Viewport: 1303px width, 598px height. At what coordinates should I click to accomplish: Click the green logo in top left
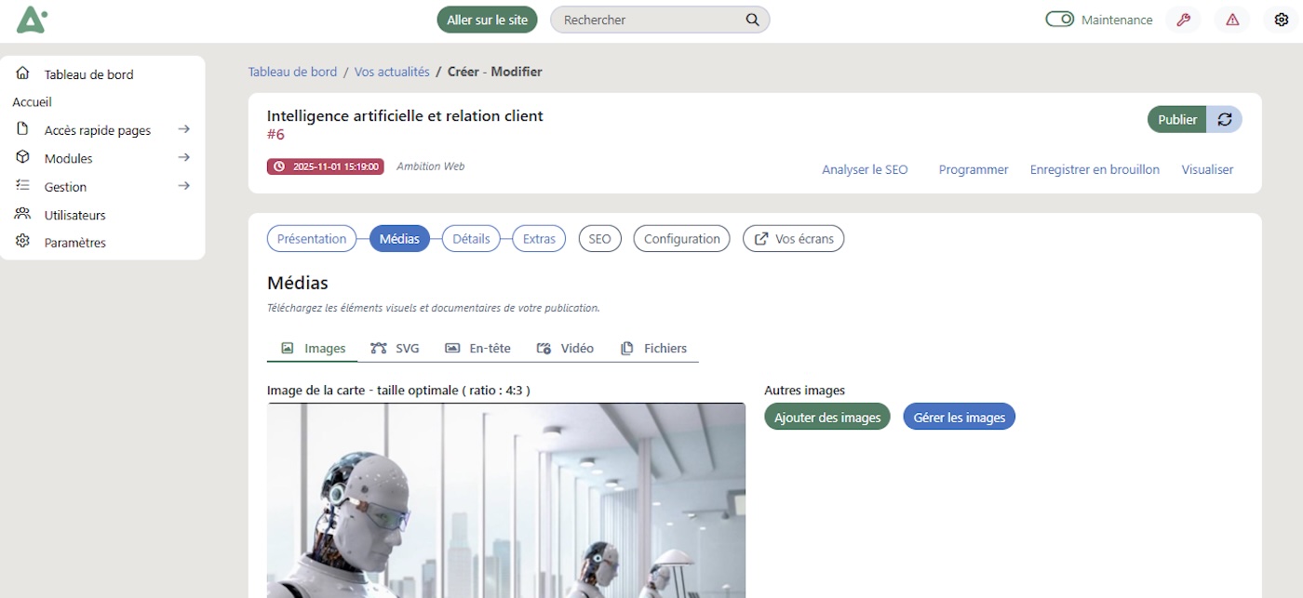31,19
